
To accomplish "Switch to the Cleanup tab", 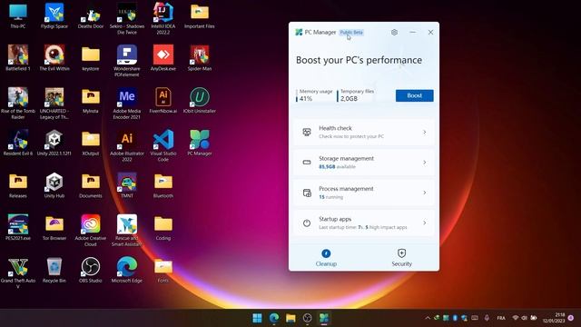I will (326, 258).
